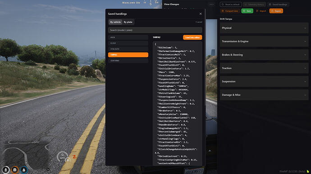This screenshot has height=174, width=311.
Task: Expand the Suspension section
Action: (x=264, y=81)
